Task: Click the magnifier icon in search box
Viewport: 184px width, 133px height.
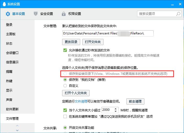Action: [x=178, y=14]
